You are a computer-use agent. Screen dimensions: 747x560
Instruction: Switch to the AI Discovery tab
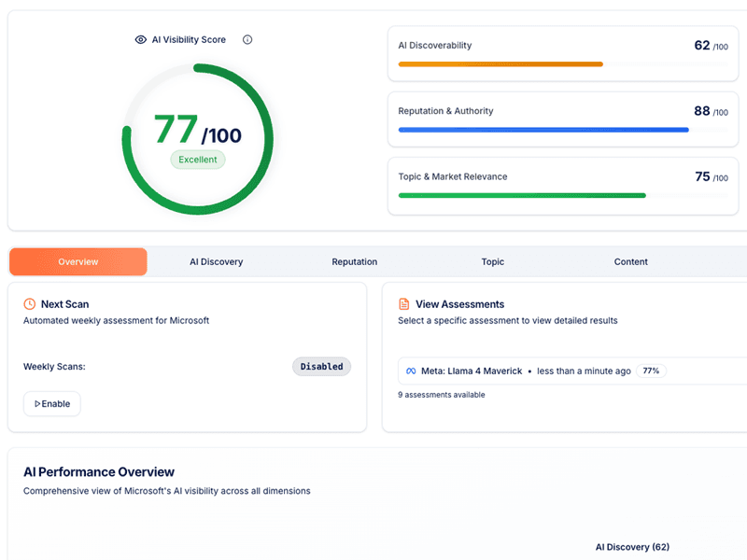216,261
